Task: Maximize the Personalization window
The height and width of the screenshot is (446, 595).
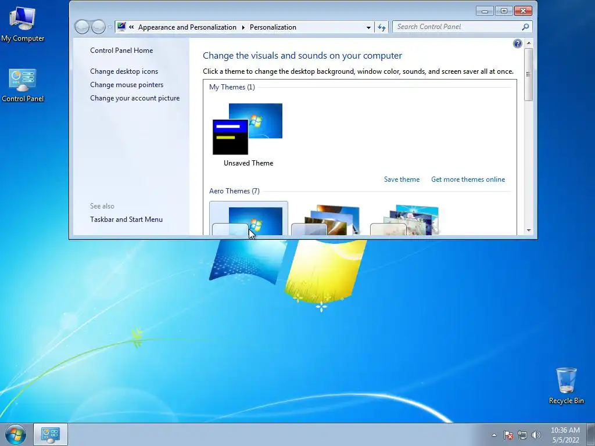Action: [504, 11]
